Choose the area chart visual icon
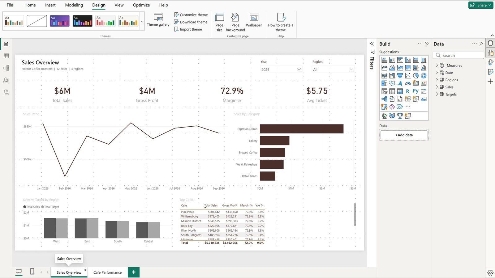The width and height of the screenshot is (495, 278). coord(392,68)
